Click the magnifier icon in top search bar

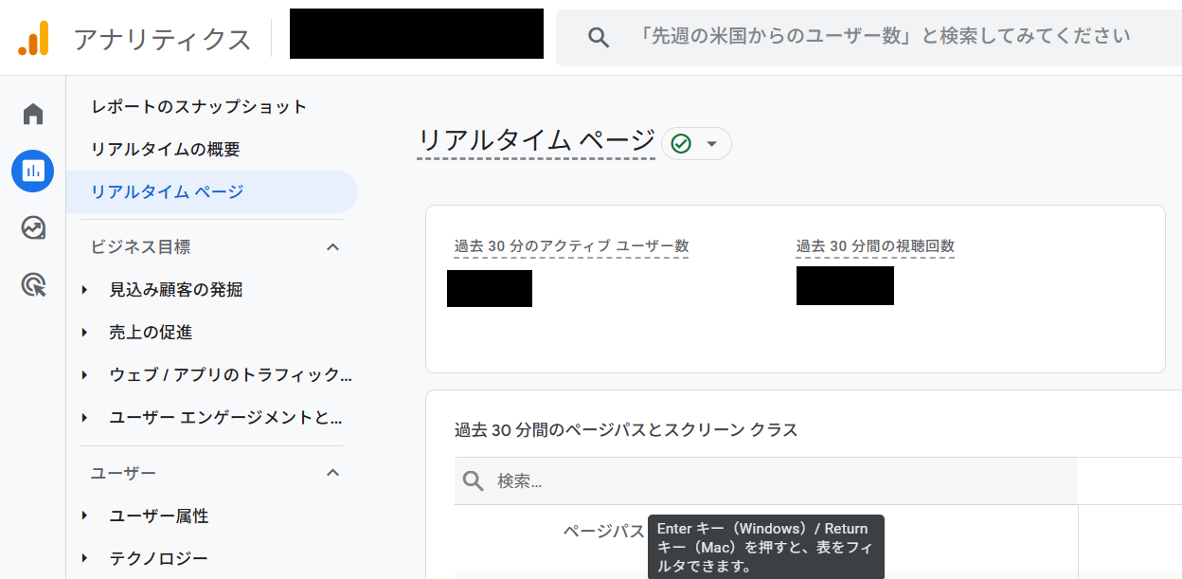598,38
